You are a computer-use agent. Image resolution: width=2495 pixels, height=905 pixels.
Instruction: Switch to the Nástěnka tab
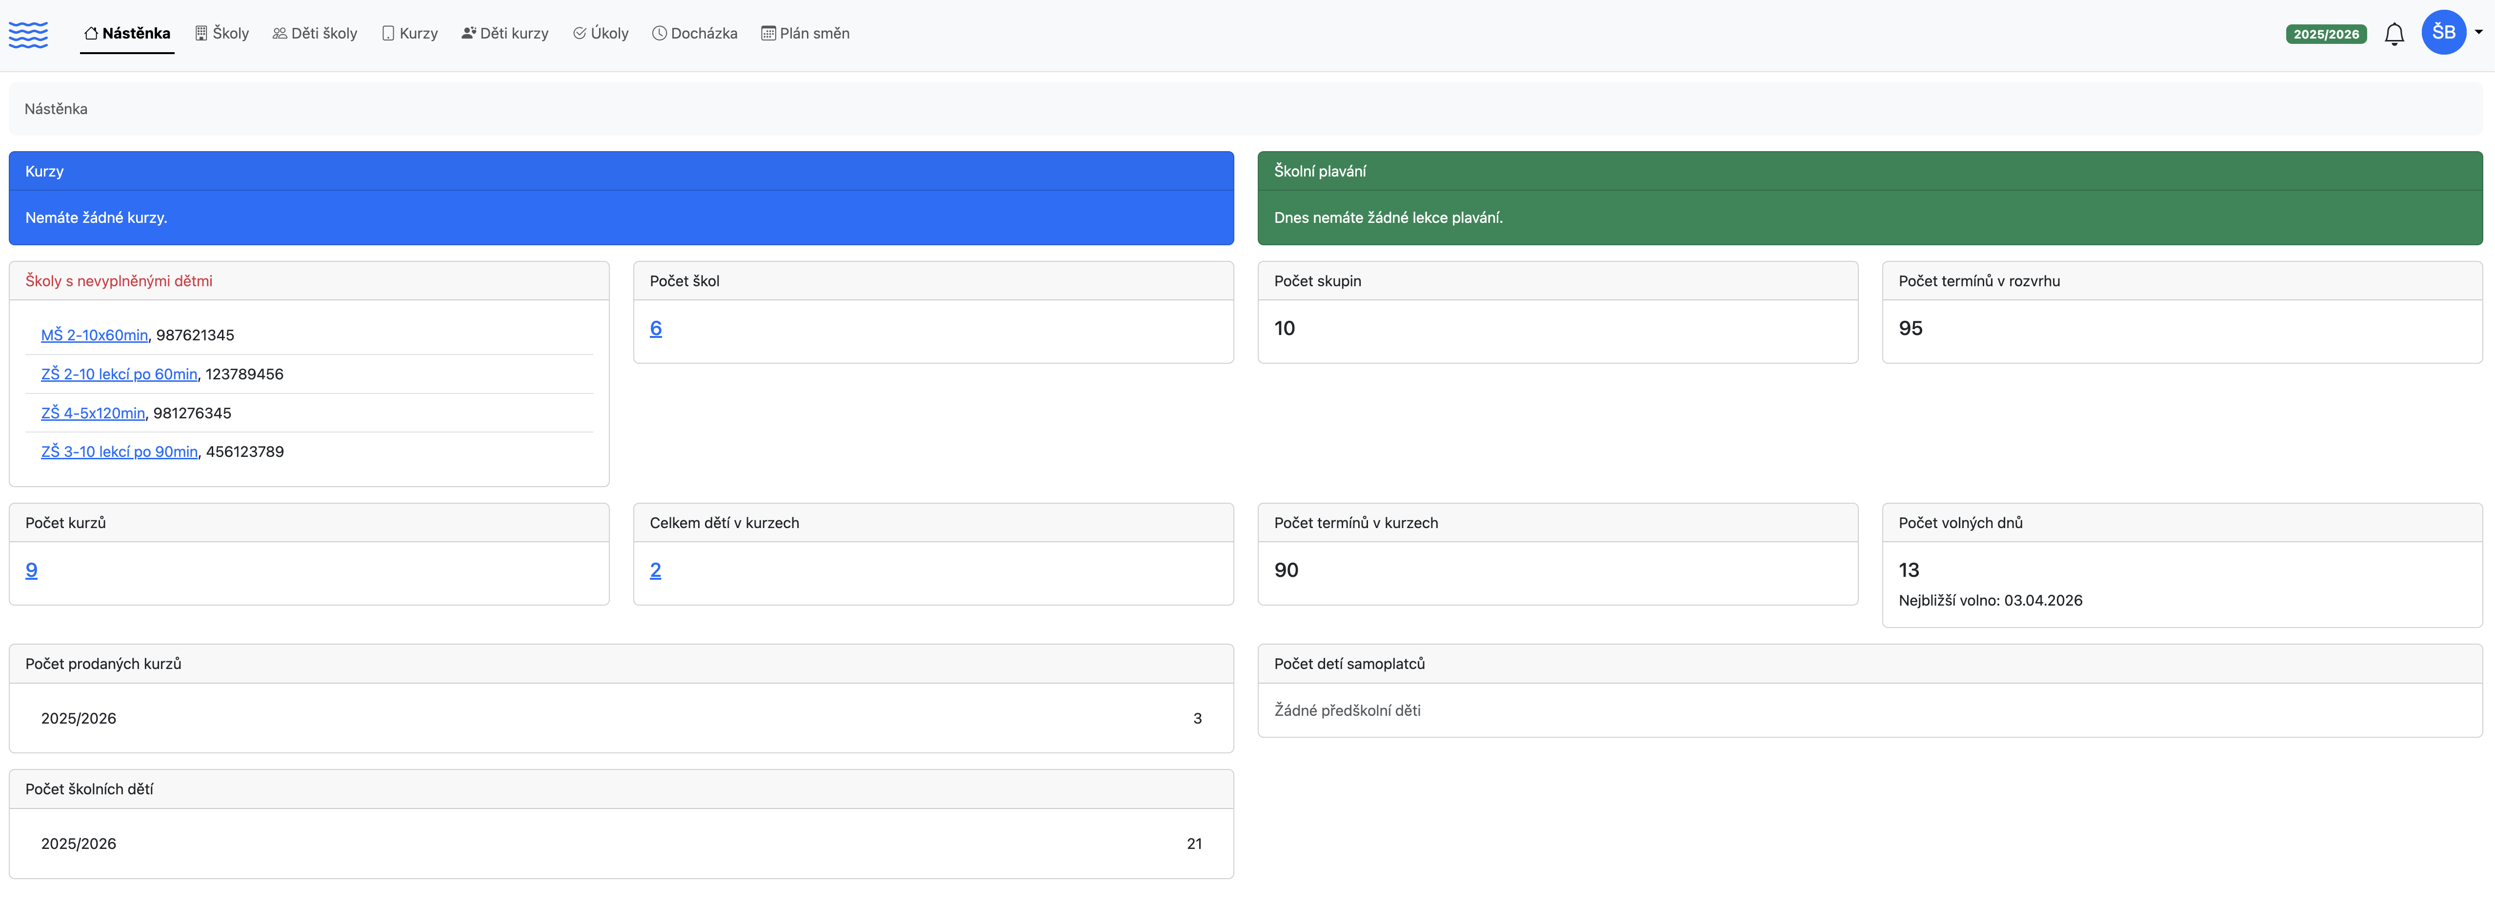(x=127, y=32)
